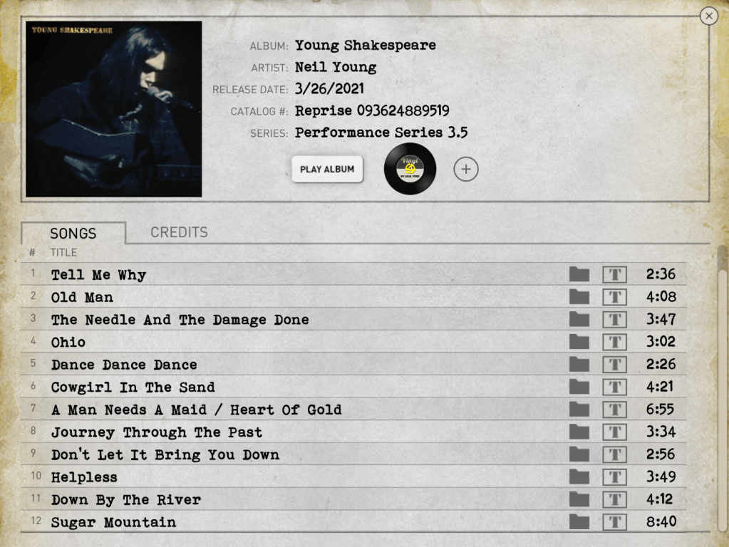Viewport: 729px width, 547px height.
Task: Open folder for Journey Through The Past
Action: [579, 432]
